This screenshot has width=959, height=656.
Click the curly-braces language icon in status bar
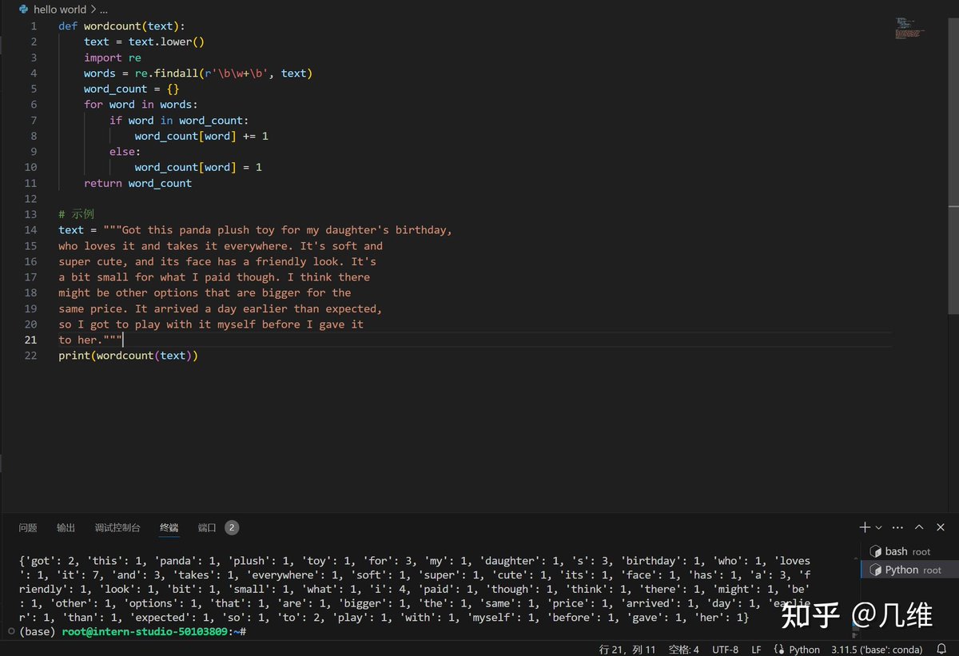point(779,649)
